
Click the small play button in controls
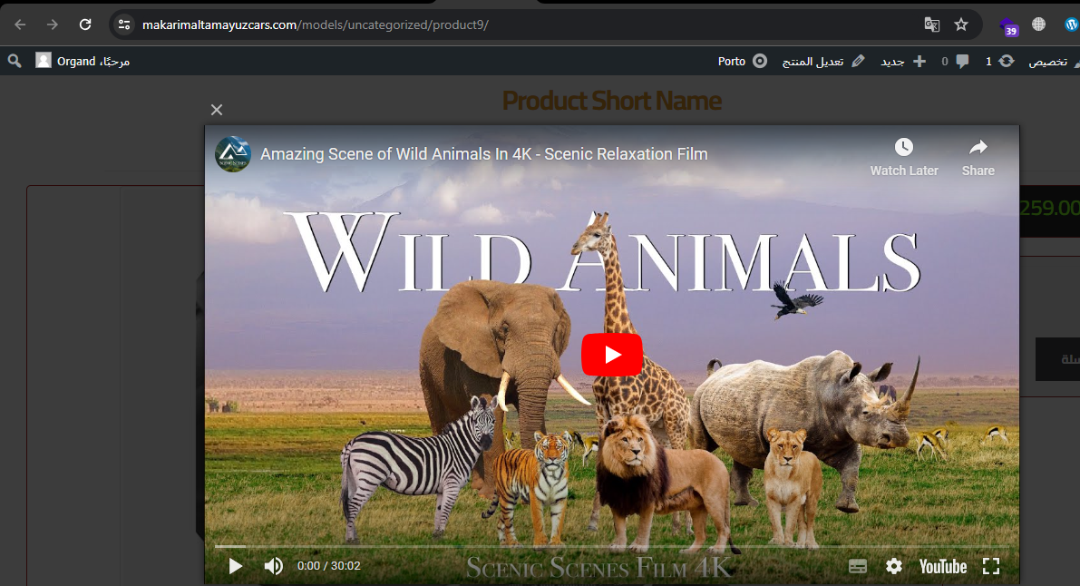coord(235,566)
